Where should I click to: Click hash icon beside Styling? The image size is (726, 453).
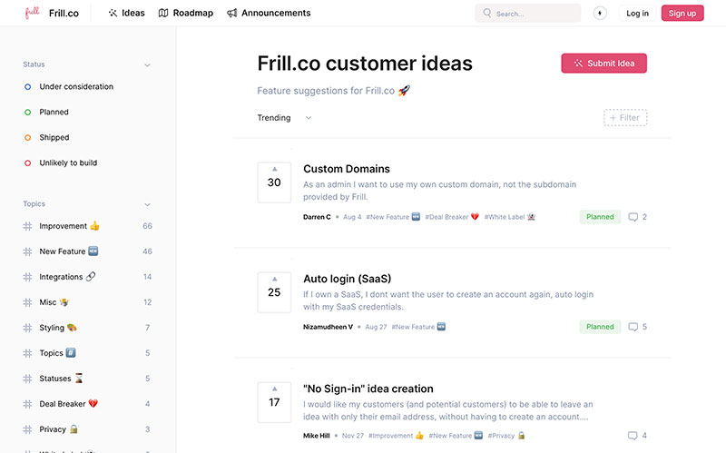click(27, 328)
